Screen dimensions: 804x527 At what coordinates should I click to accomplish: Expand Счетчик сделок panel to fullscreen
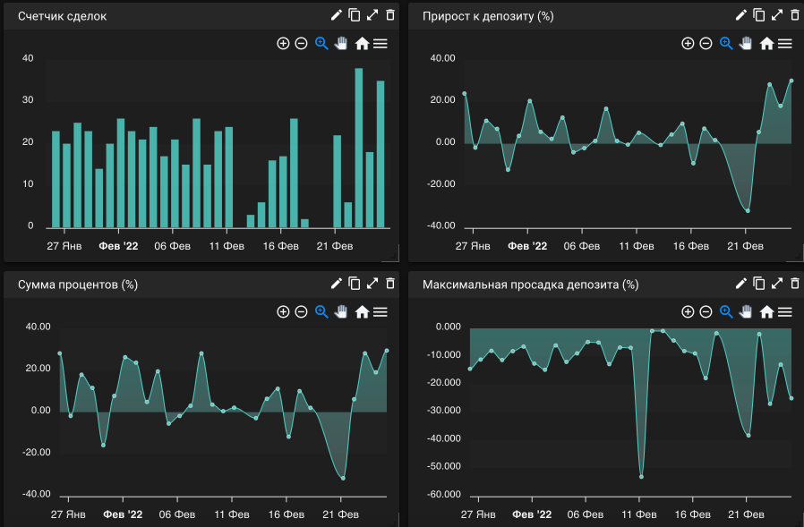pos(372,15)
